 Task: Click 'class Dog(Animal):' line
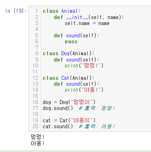point(68,54)
